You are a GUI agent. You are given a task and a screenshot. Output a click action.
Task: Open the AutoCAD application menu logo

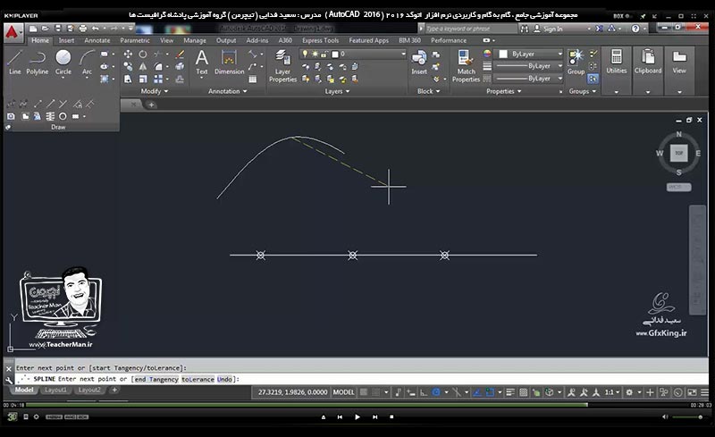pos(13,32)
